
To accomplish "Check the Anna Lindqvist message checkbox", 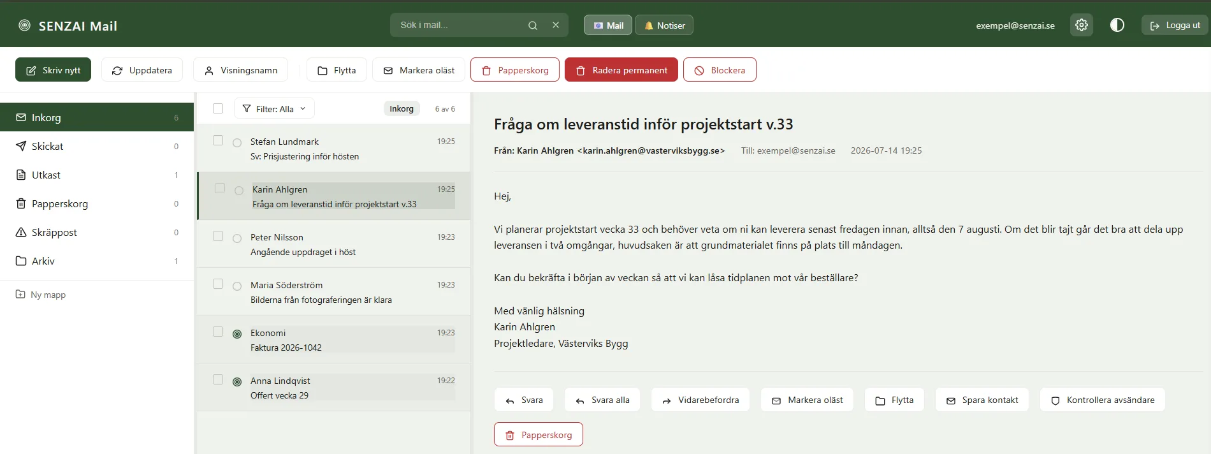I will (x=218, y=379).
